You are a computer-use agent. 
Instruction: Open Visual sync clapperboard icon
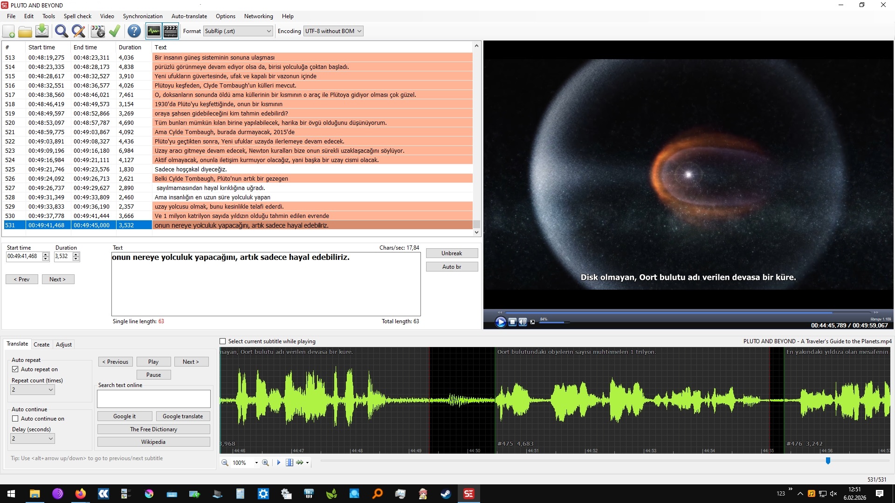pyautogui.click(x=98, y=31)
